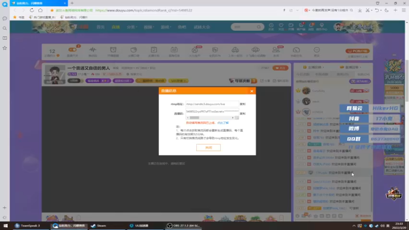Open the Windows Start menu
Image resolution: width=409 pixels, height=230 pixels.
[x=5, y=225]
